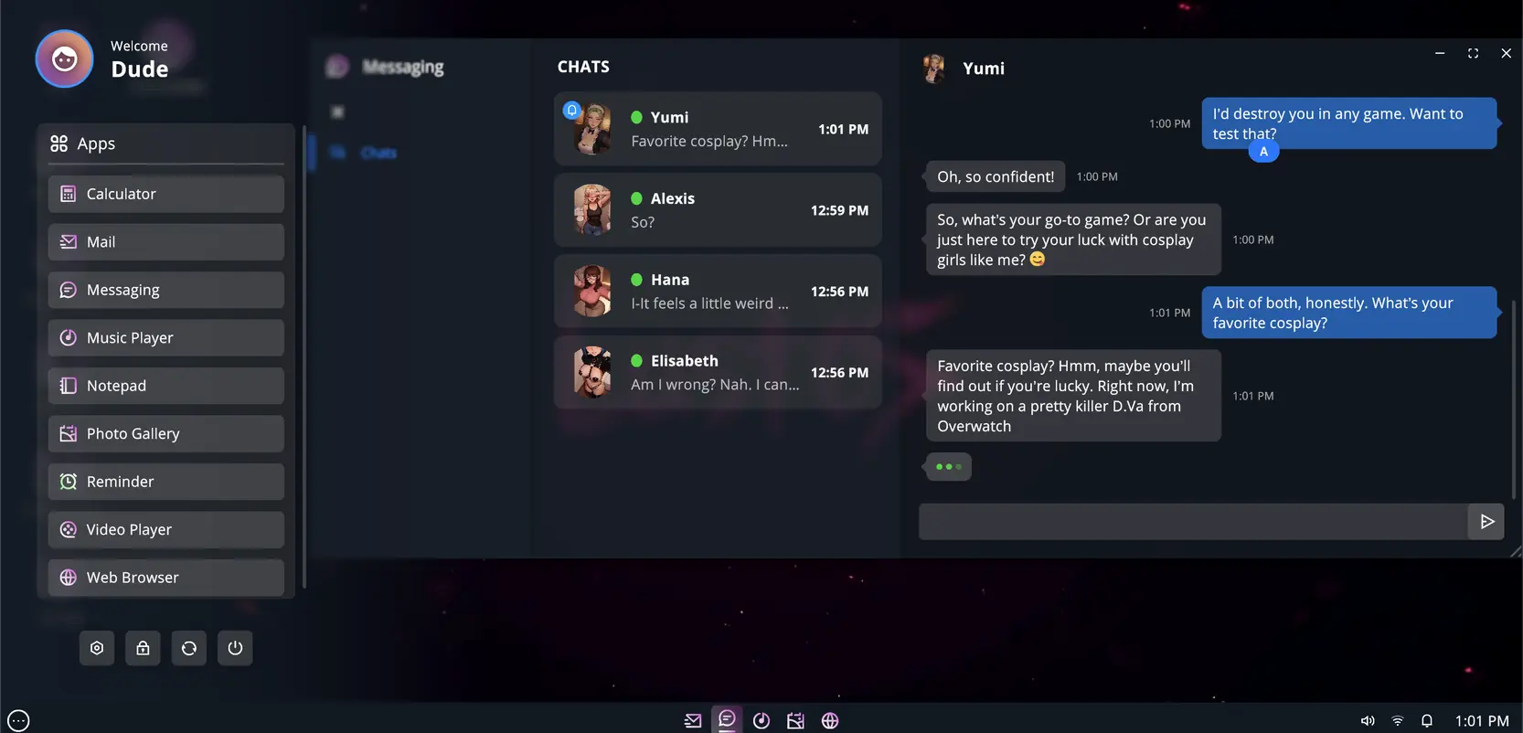Viewport: 1523px width, 733px height.
Task: Open Elisabeth's chat thread
Action: [718, 372]
